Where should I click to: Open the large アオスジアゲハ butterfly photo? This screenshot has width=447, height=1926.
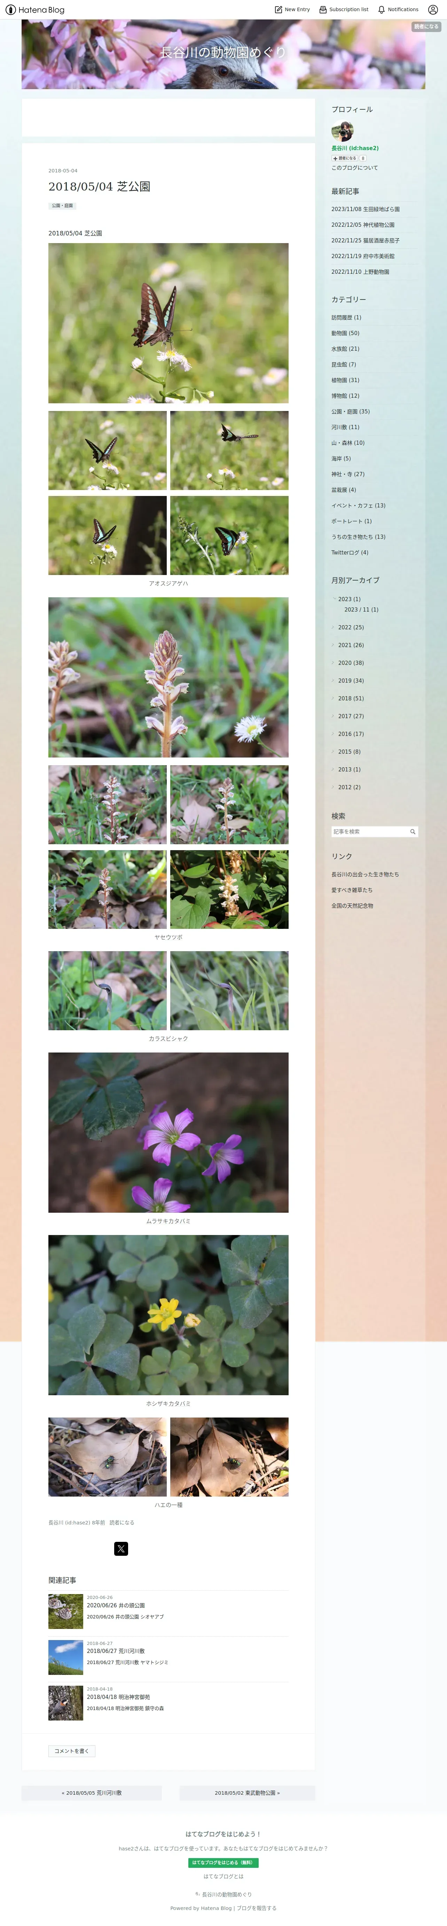[x=168, y=323]
